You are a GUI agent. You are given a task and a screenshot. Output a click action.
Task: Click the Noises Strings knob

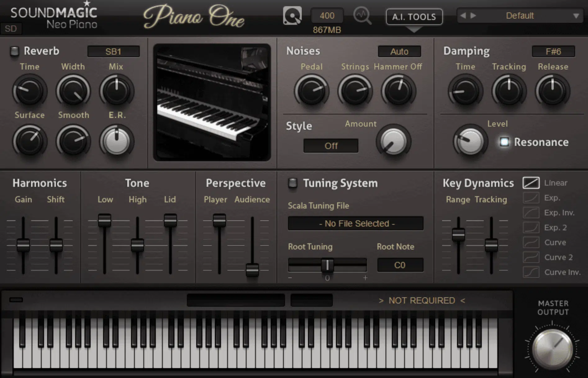[x=355, y=91]
